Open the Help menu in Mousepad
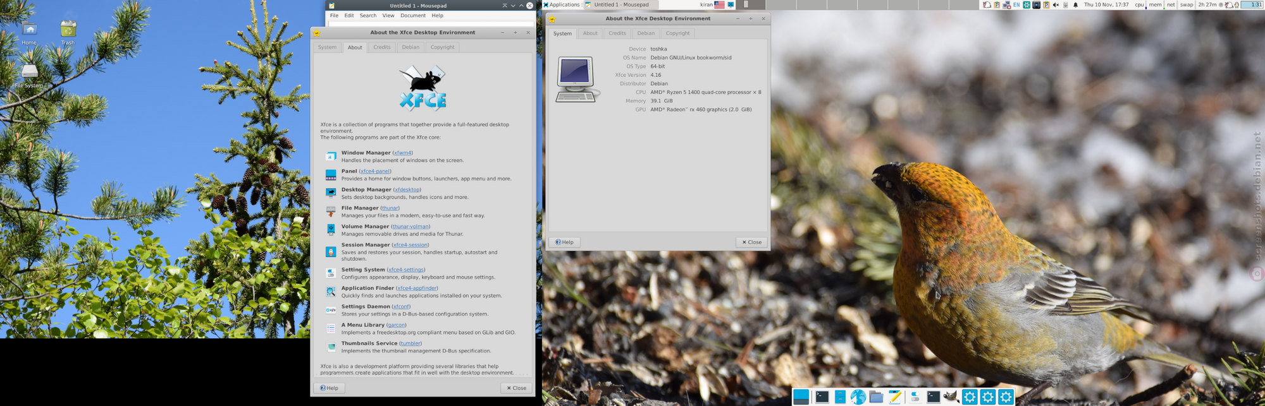The image size is (1265, 406). [438, 15]
